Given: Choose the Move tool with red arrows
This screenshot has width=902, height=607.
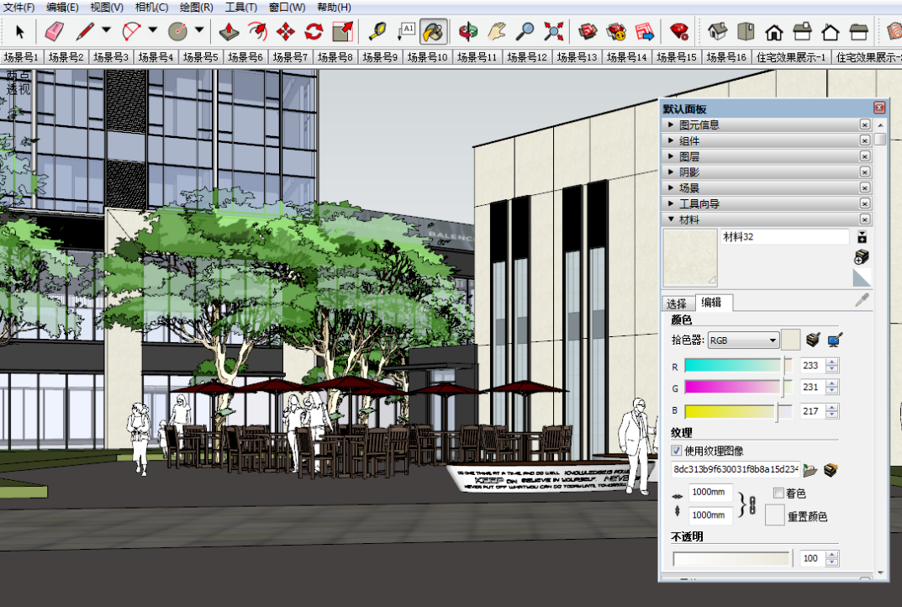Looking at the screenshot, I should tap(286, 32).
